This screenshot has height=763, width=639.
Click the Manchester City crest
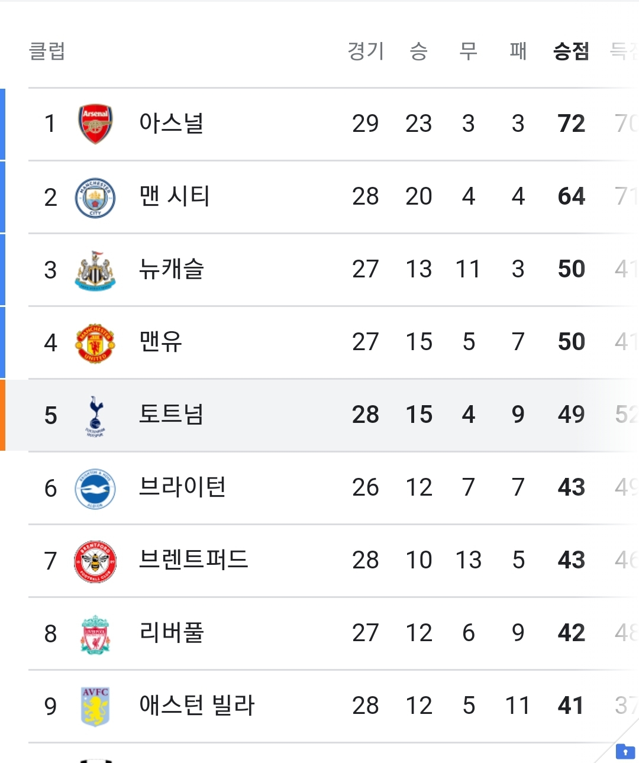tap(95, 198)
